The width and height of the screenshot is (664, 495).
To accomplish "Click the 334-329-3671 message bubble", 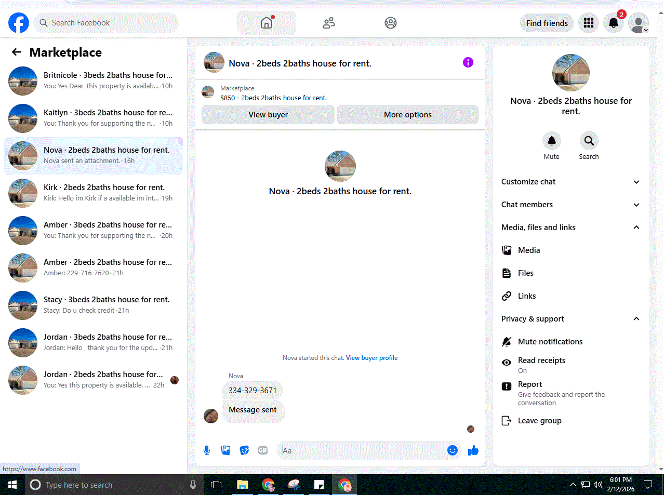I will [x=253, y=391].
